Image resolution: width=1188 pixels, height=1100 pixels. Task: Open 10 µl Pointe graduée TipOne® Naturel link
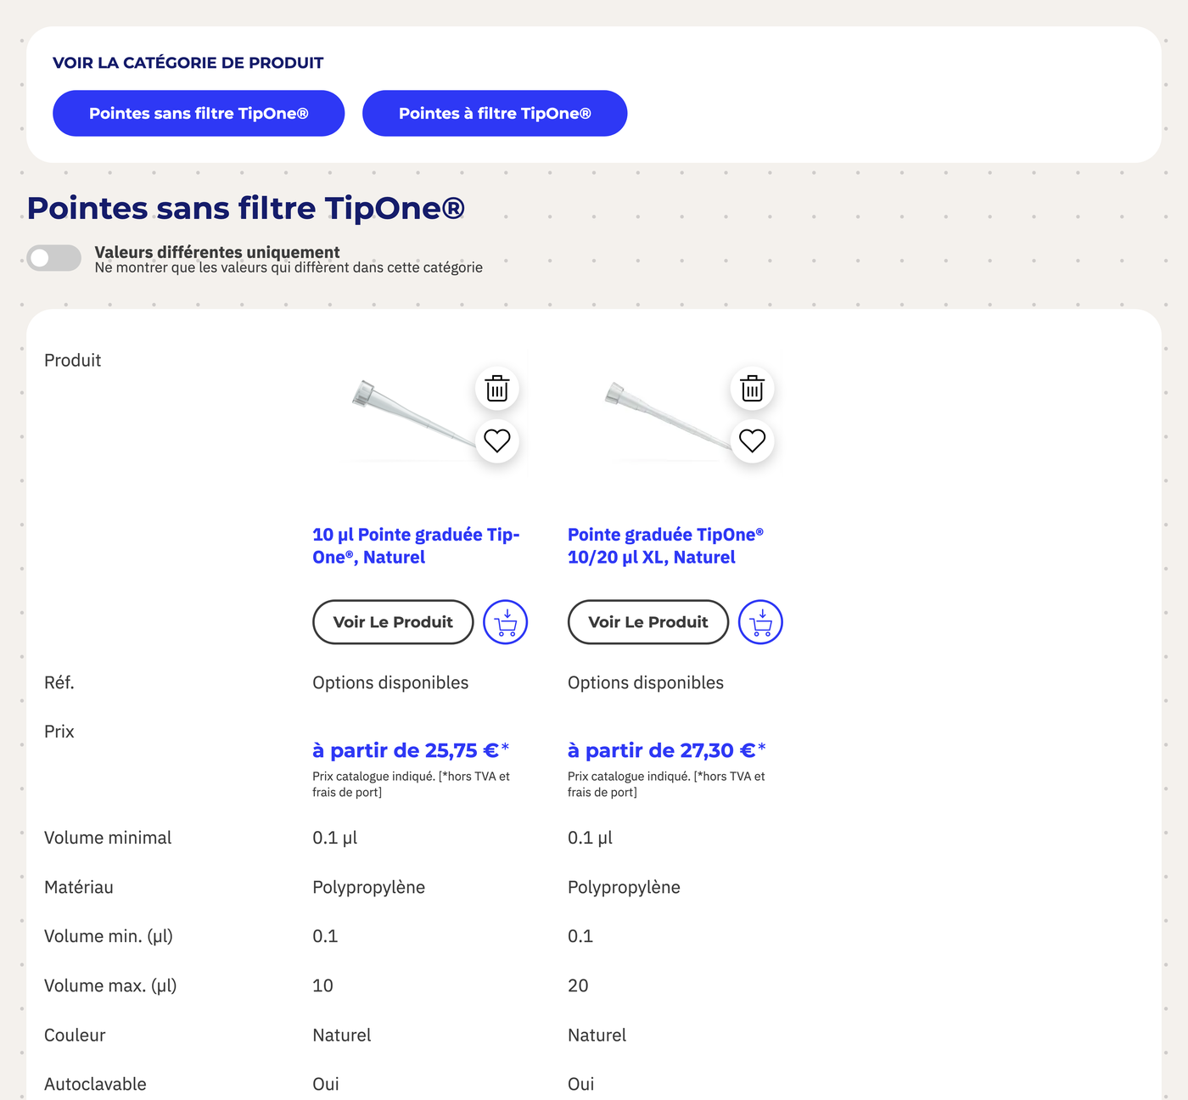click(x=416, y=546)
